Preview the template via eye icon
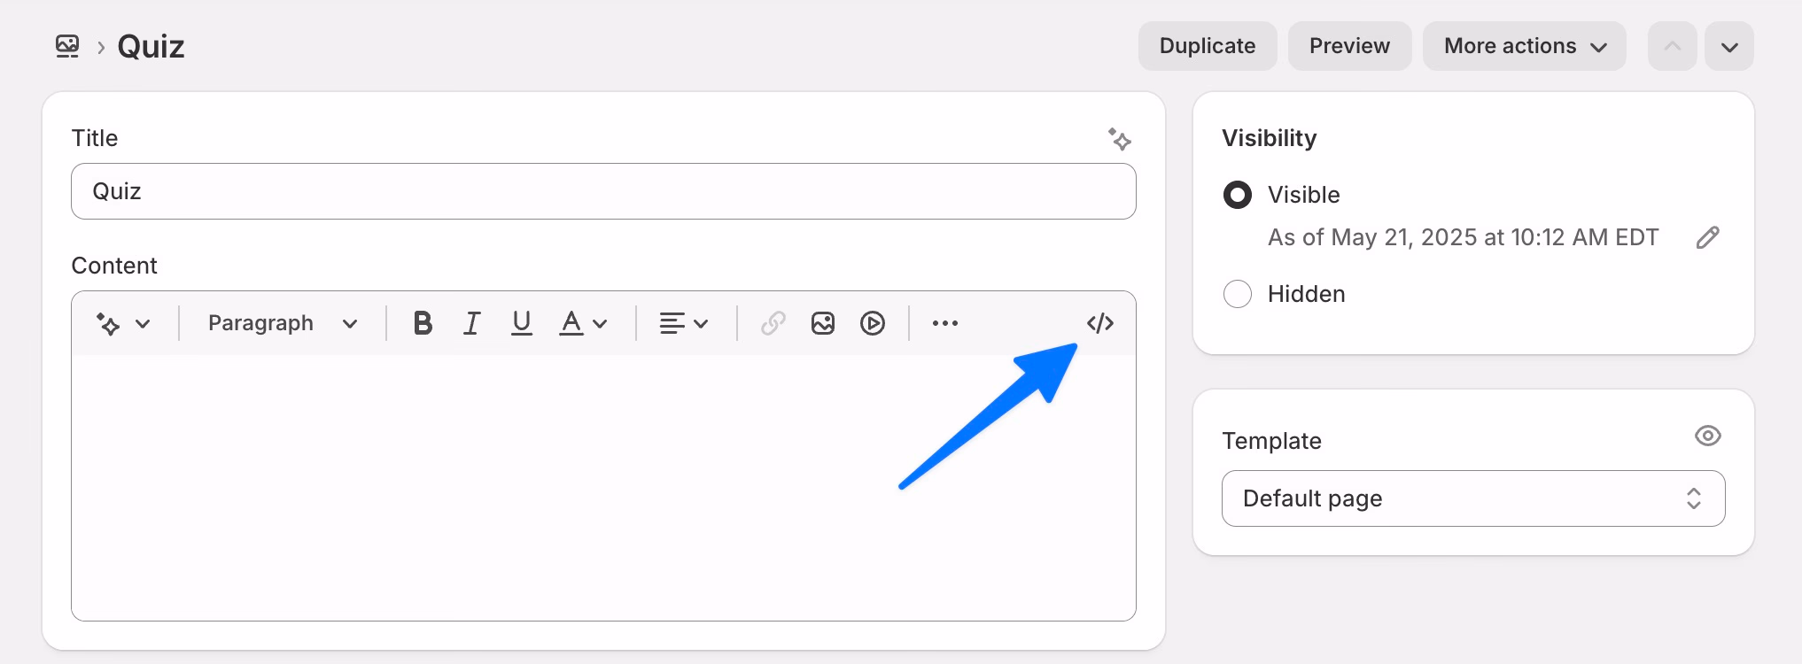The width and height of the screenshot is (1802, 664). tap(1707, 436)
